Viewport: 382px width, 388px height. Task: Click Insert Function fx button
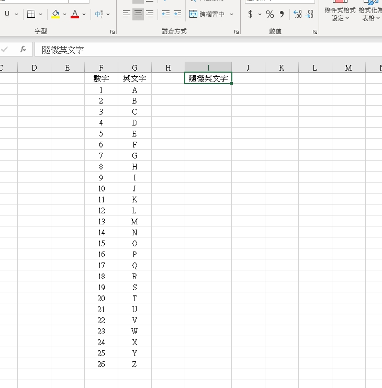(23, 50)
